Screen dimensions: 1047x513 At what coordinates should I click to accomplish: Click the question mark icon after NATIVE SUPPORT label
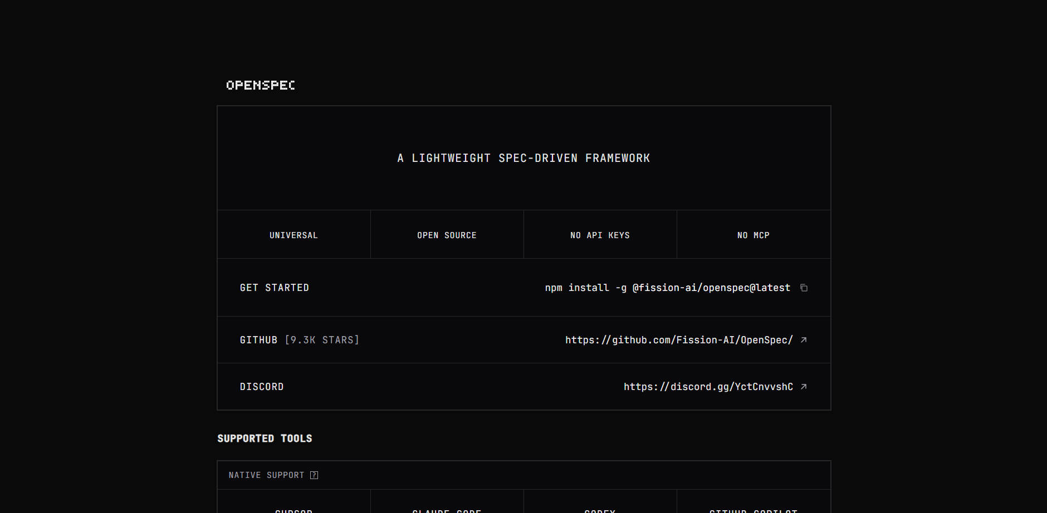point(315,475)
